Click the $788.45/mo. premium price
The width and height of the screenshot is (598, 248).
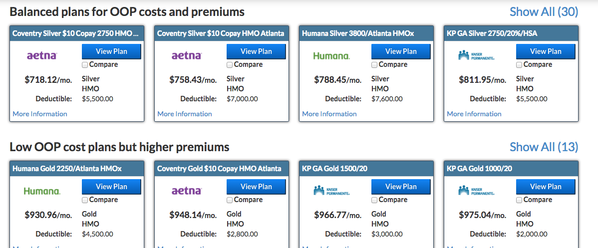coord(337,80)
